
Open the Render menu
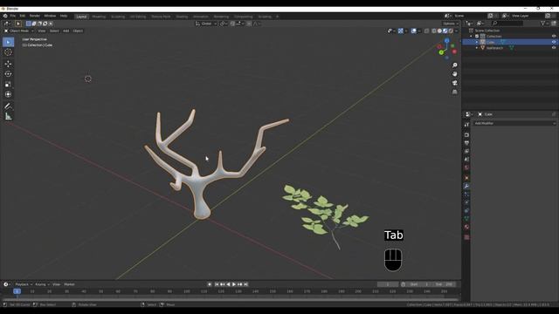click(x=35, y=16)
